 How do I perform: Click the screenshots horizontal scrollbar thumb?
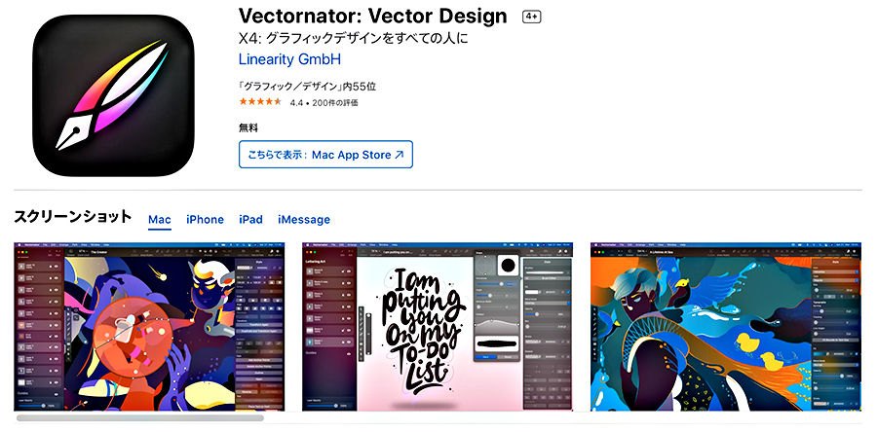click(x=139, y=417)
